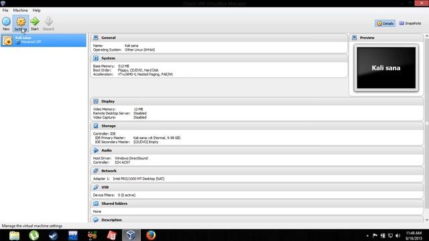Screen dimensions: 429x241
Task: Open the File menu
Action: click(x=5, y=11)
